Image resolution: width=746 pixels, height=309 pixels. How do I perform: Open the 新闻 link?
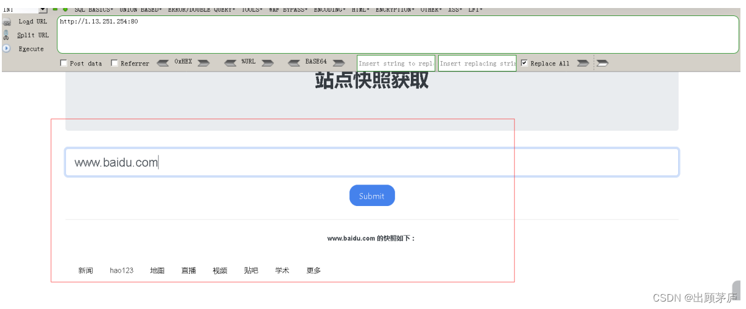(86, 271)
